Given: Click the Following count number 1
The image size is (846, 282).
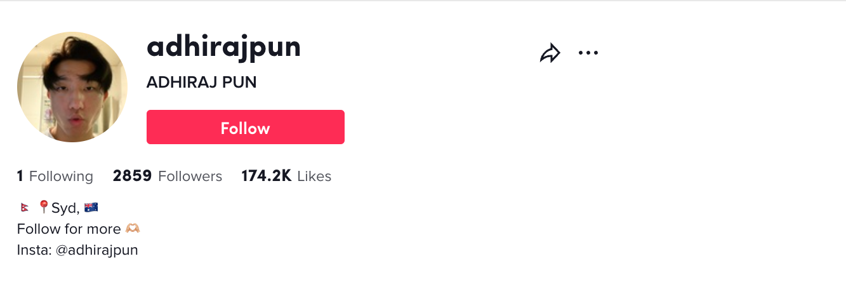Looking at the screenshot, I should [20, 176].
